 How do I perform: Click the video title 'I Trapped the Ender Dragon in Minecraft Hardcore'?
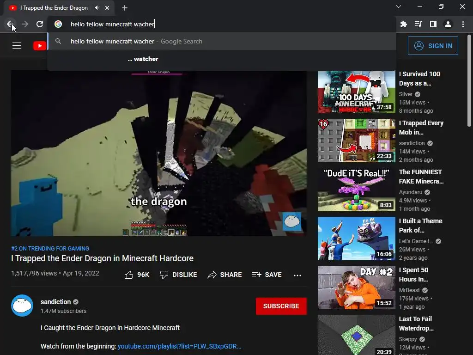(x=102, y=258)
